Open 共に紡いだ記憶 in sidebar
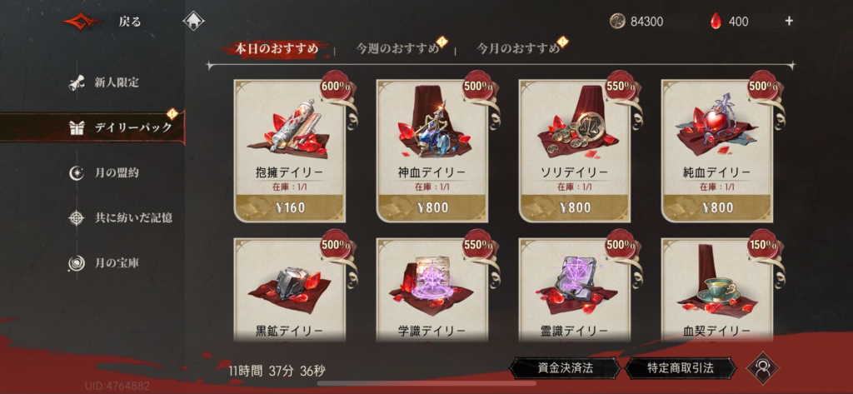Screen dimensions: 853x394 pos(134,217)
